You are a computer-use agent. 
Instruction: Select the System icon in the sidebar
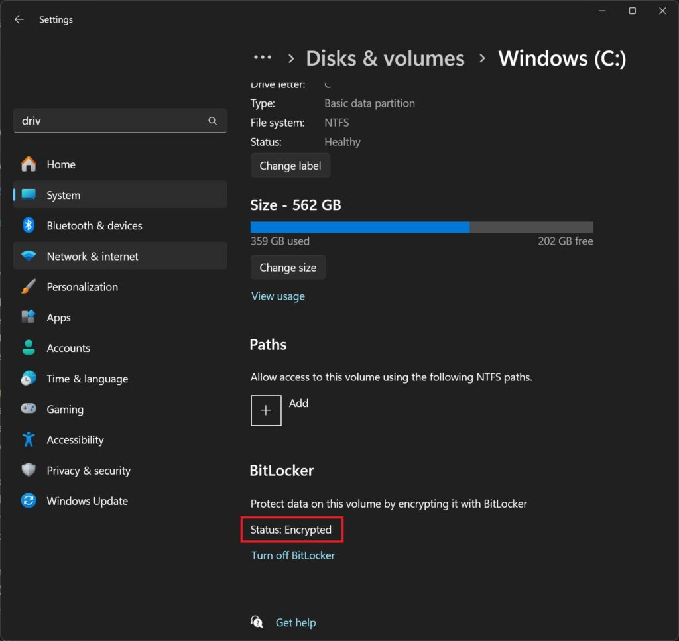63,194
